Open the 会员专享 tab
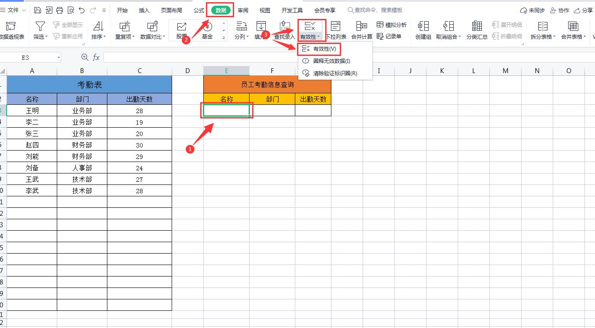595x328 pixels. (x=325, y=10)
